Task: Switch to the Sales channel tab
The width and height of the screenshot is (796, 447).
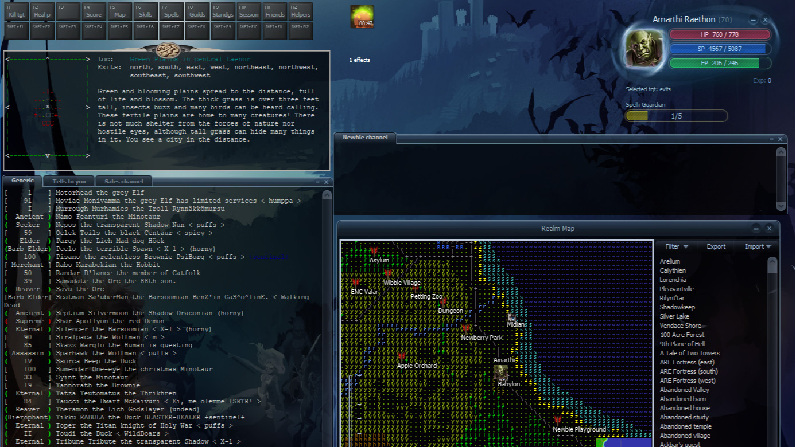Action: [x=123, y=181]
